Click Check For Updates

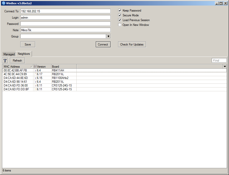click(x=132, y=44)
